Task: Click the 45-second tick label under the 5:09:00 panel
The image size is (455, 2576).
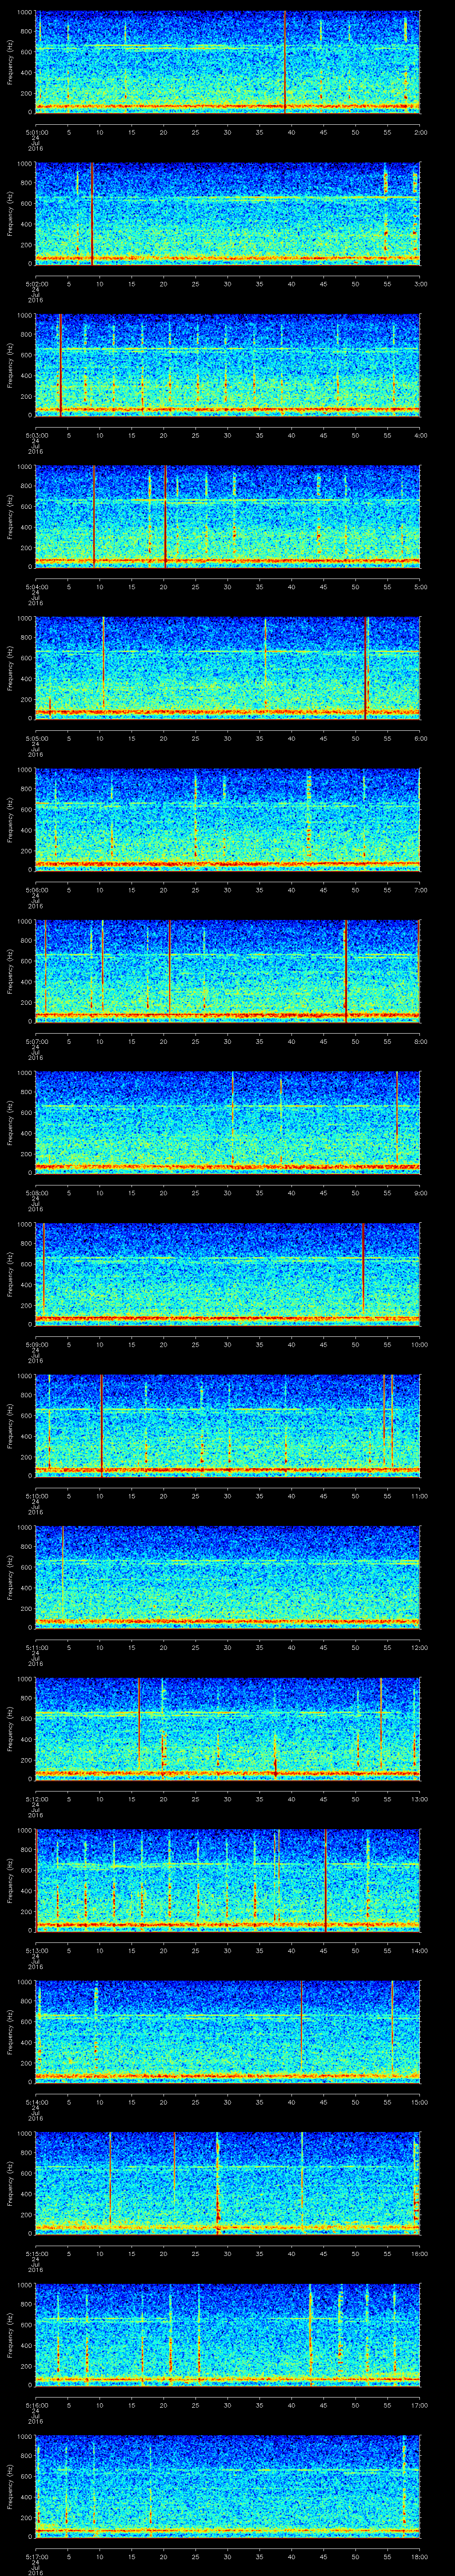Action: click(323, 1344)
